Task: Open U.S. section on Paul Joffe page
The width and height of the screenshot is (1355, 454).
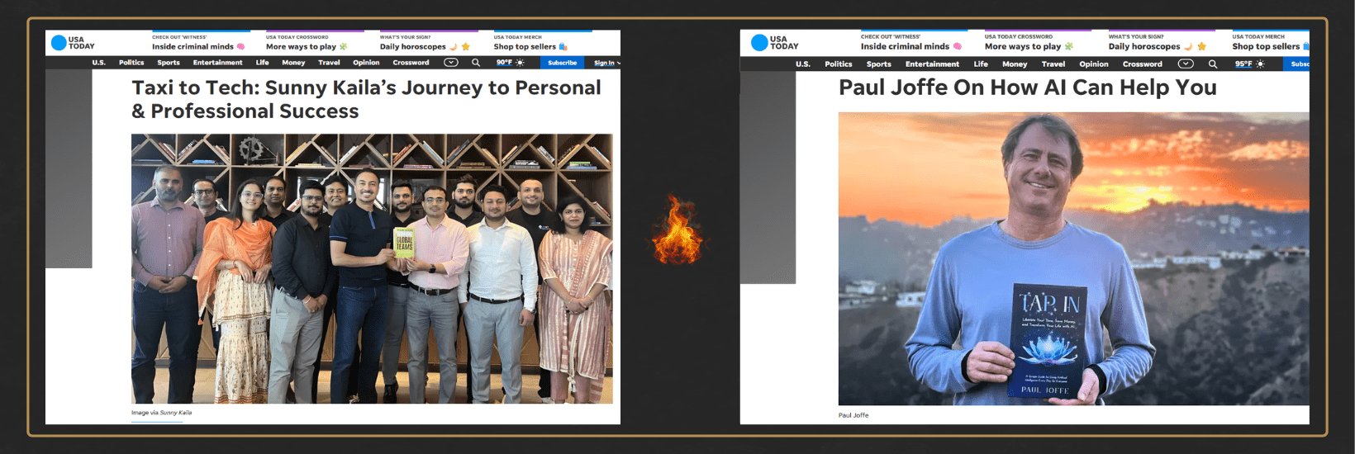Action: coord(803,64)
